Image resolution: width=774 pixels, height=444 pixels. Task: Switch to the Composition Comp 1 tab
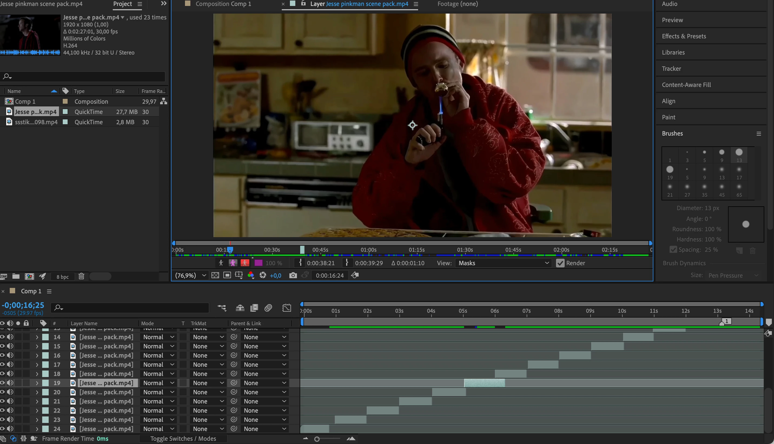click(x=223, y=4)
